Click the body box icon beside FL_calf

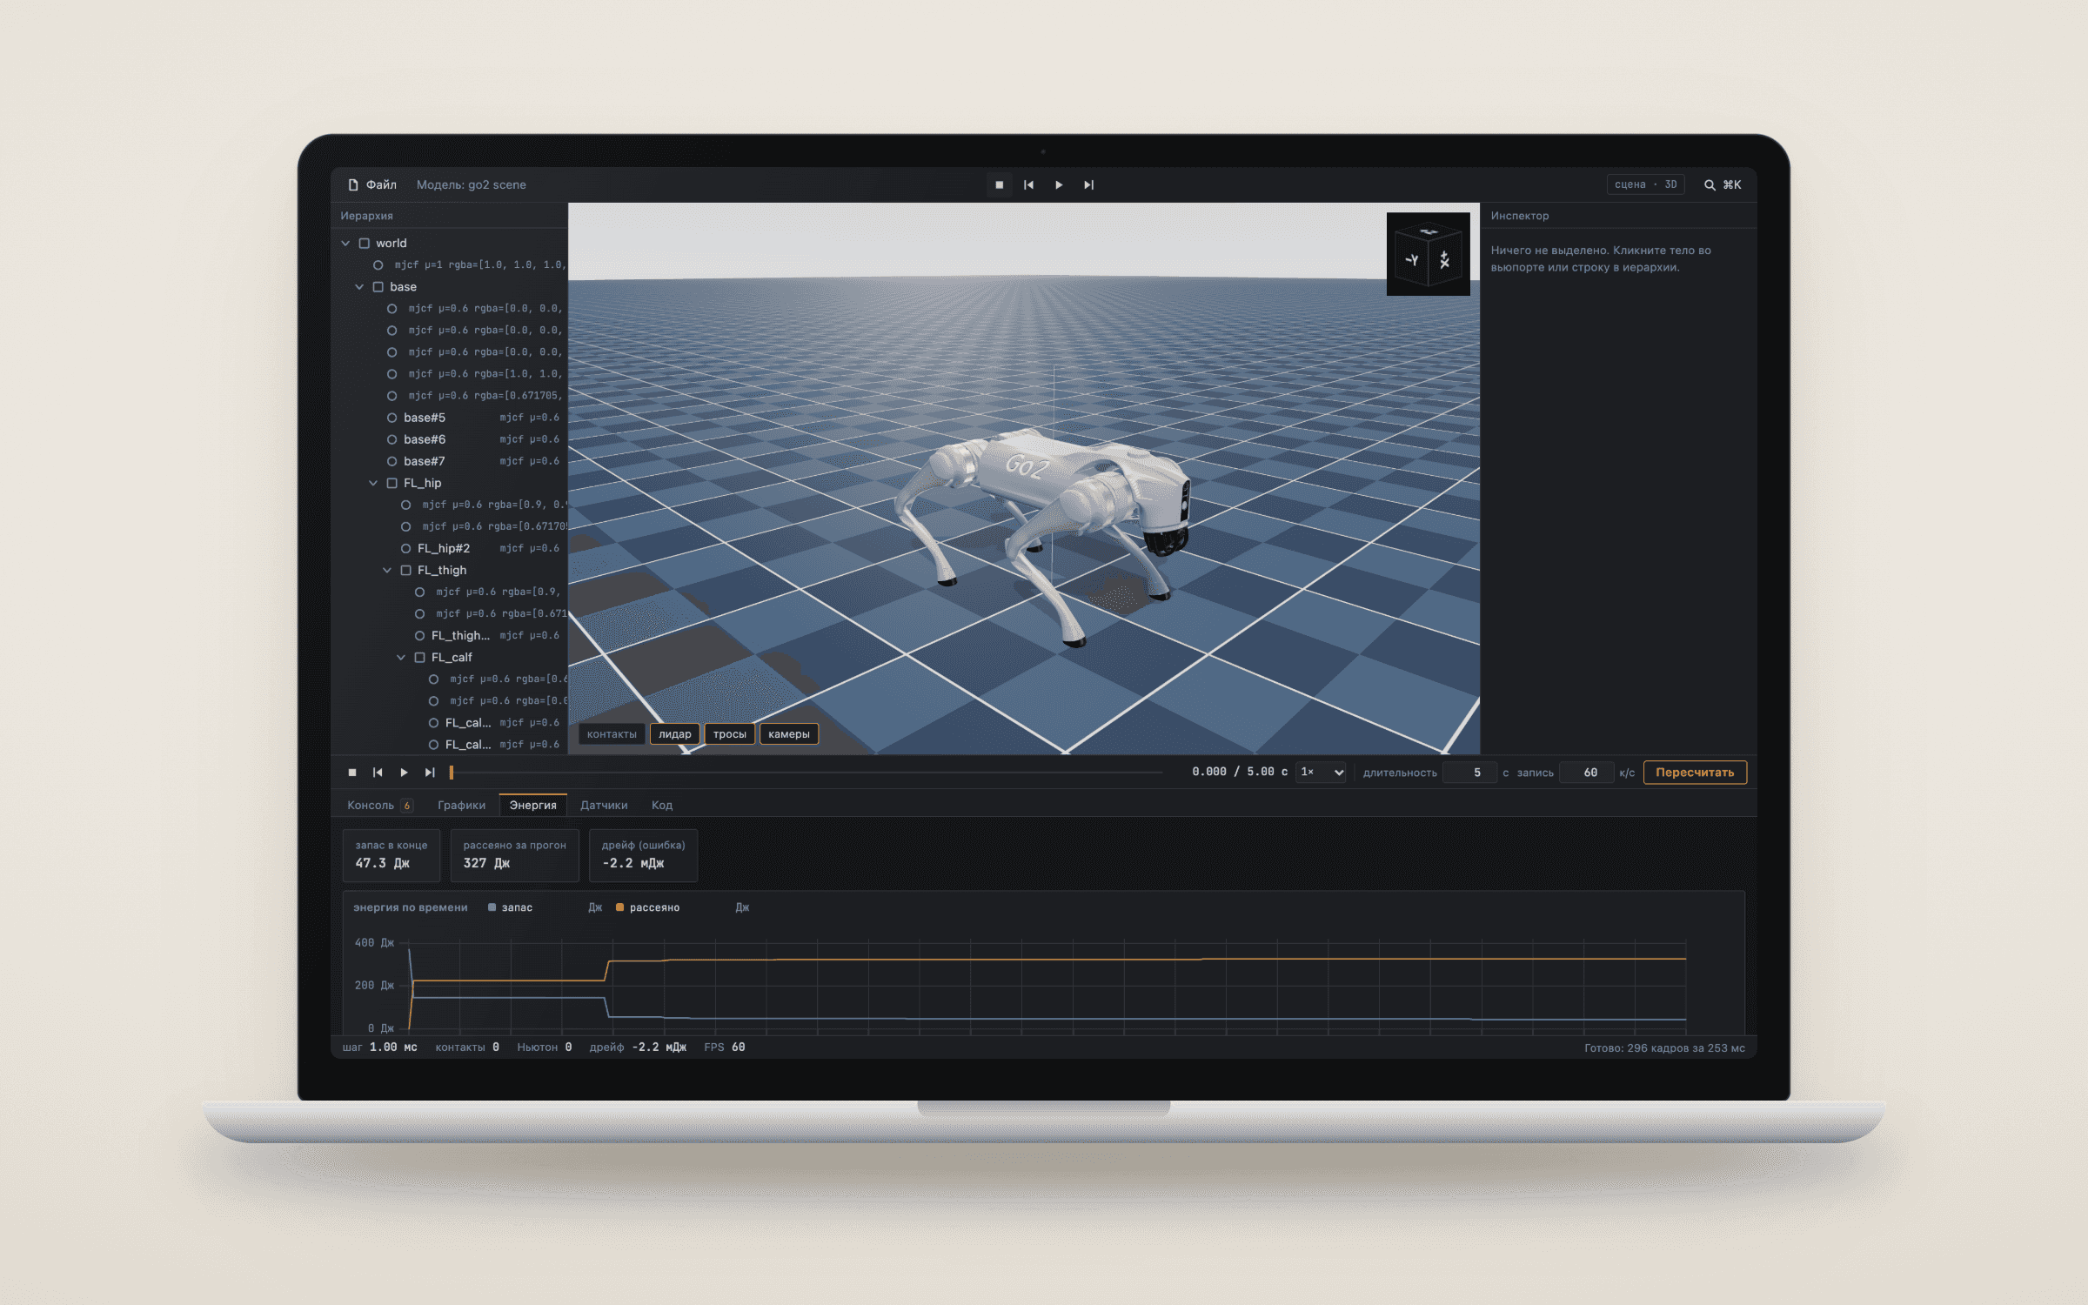[420, 658]
